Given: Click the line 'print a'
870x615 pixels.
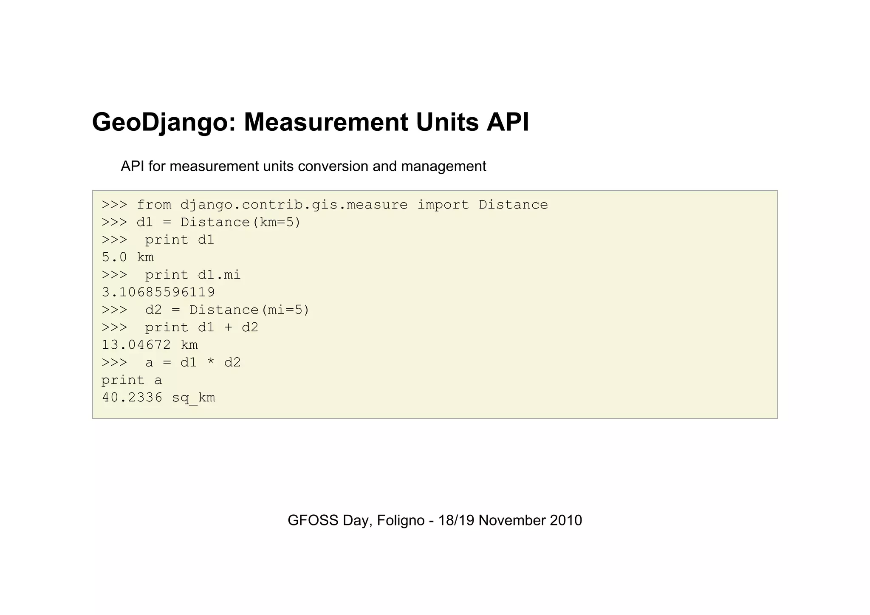Looking at the screenshot, I should (132, 380).
